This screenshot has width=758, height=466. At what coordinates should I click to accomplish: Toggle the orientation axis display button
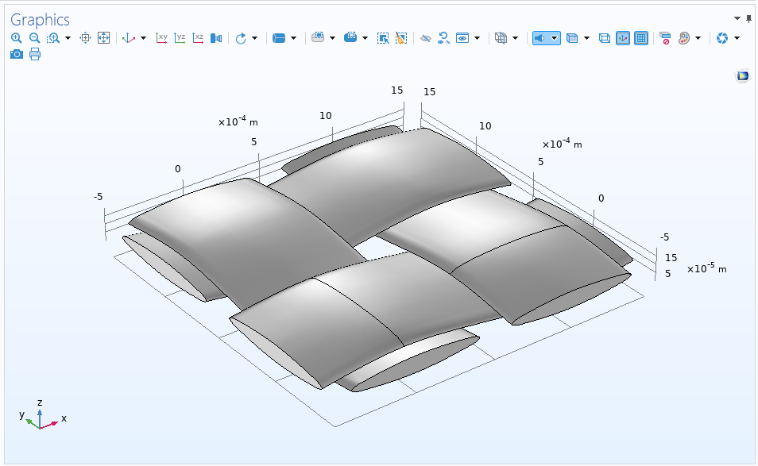point(623,38)
